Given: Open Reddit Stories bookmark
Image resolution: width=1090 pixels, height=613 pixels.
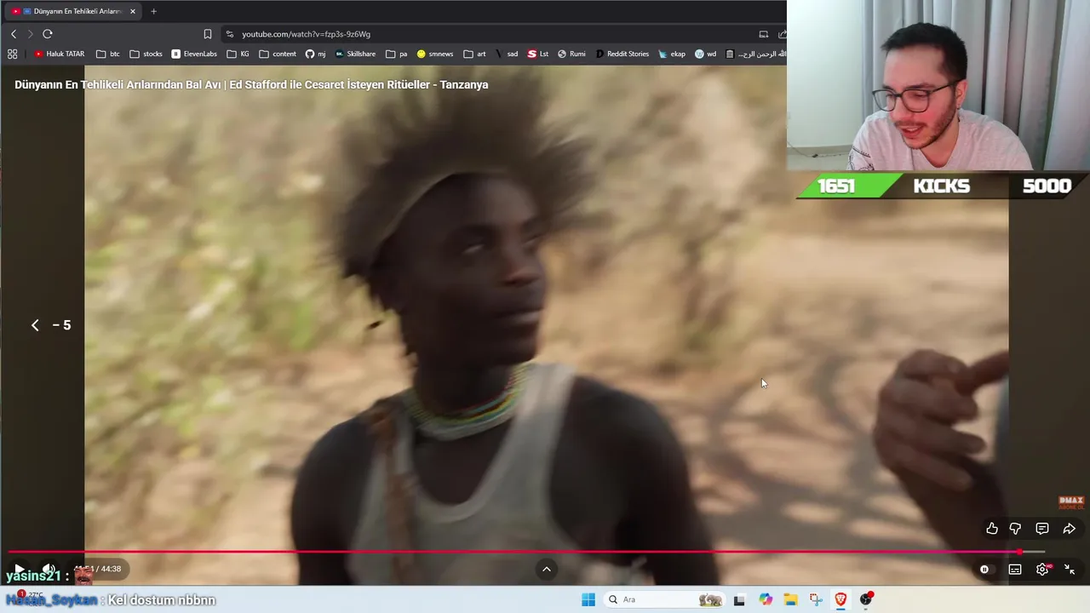Looking at the screenshot, I should [622, 54].
